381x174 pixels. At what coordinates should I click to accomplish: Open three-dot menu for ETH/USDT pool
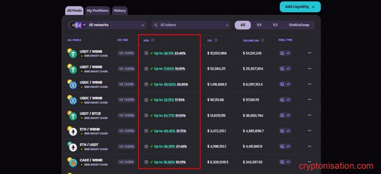(x=309, y=147)
